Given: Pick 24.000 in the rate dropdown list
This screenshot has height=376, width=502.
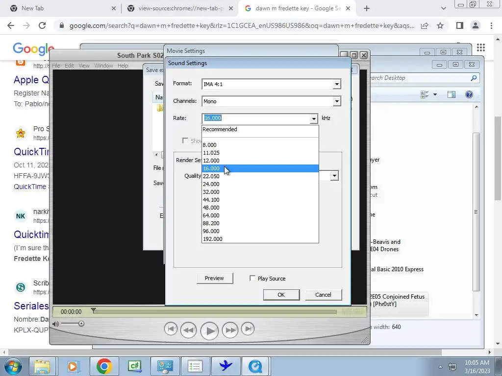Looking at the screenshot, I should pyautogui.click(x=260, y=184).
